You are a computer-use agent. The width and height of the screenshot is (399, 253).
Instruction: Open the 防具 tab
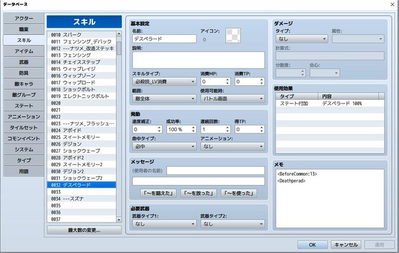tap(24, 73)
